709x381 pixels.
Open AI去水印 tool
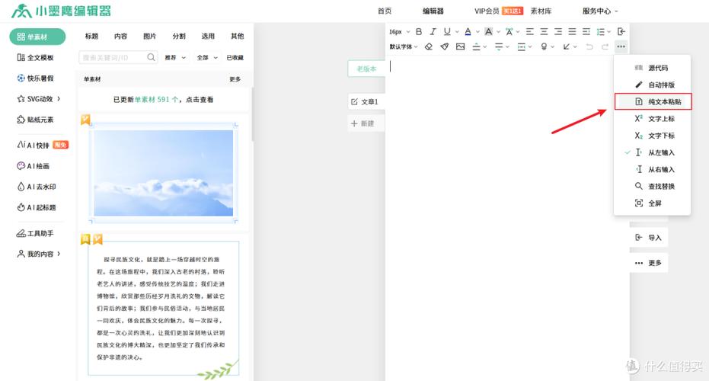(x=37, y=187)
